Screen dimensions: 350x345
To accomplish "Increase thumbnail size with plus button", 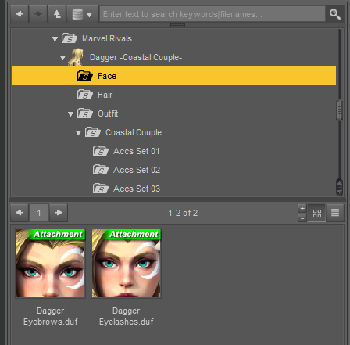I will pos(302,209).
